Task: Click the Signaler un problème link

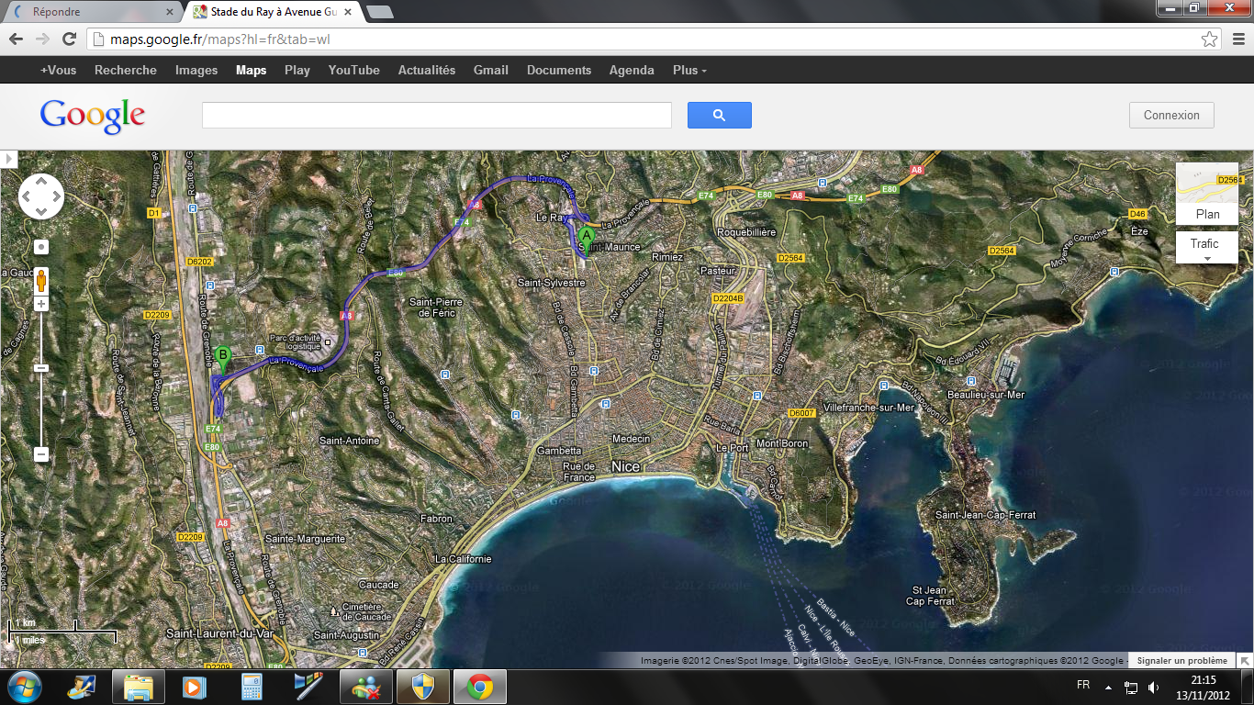Action: (x=1182, y=660)
